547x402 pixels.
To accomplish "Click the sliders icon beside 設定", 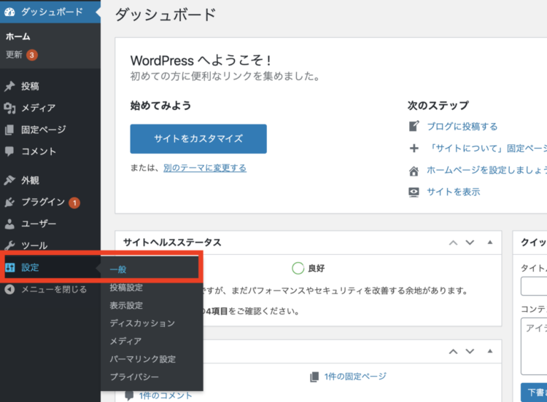I will click(9, 267).
